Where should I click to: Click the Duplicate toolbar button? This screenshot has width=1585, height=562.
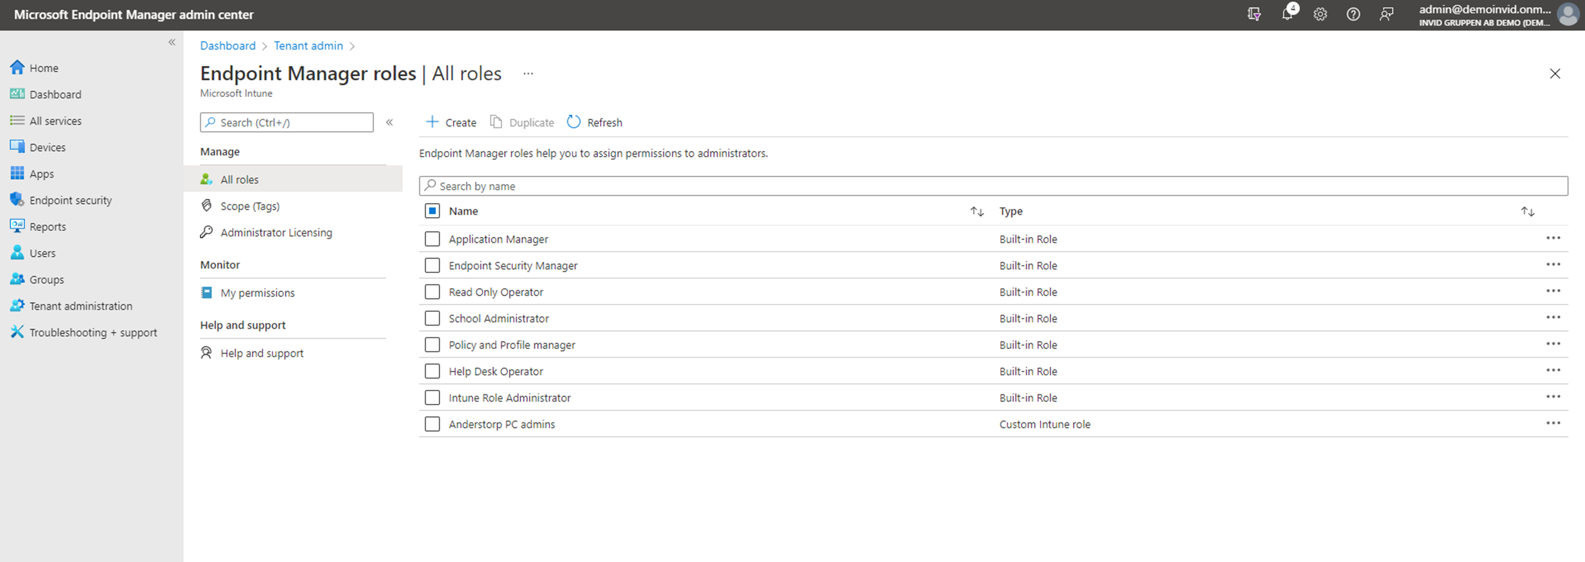click(x=522, y=123)
